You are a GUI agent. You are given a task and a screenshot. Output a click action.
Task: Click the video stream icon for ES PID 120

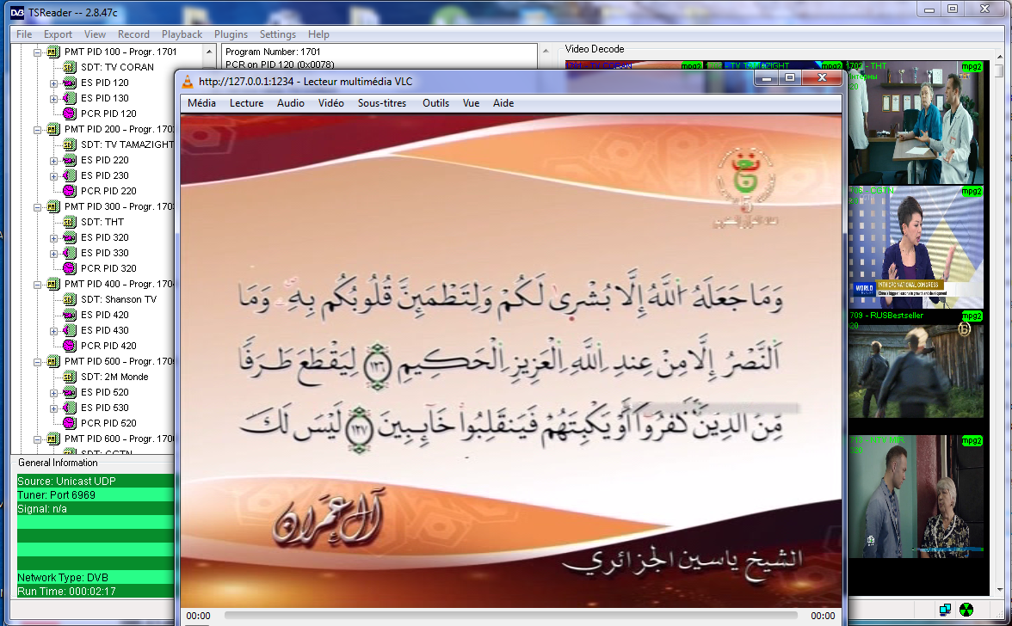(x=69, y=83)
